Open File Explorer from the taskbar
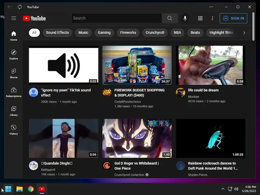The height and width of the screenshot is (195, 260). [19, 189]
